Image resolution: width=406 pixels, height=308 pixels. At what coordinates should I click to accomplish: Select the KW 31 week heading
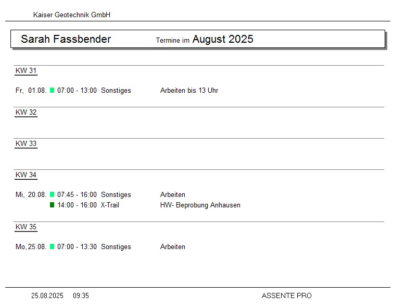[x=26, y=71]
